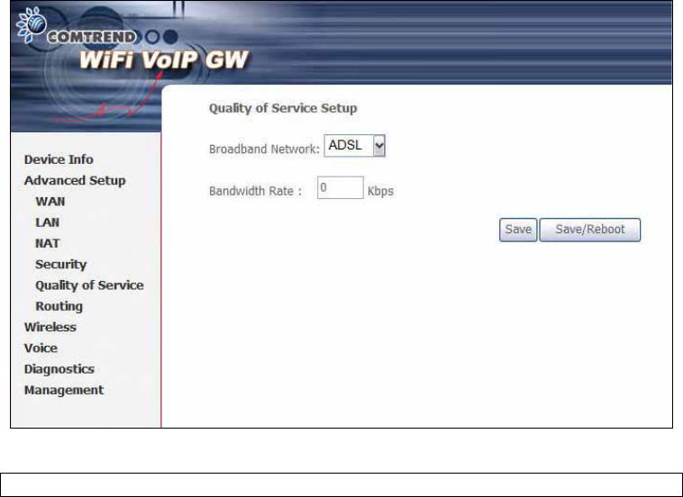Select the WAN submenu item
The image size is (683, 497).
[x=50, y=202]
